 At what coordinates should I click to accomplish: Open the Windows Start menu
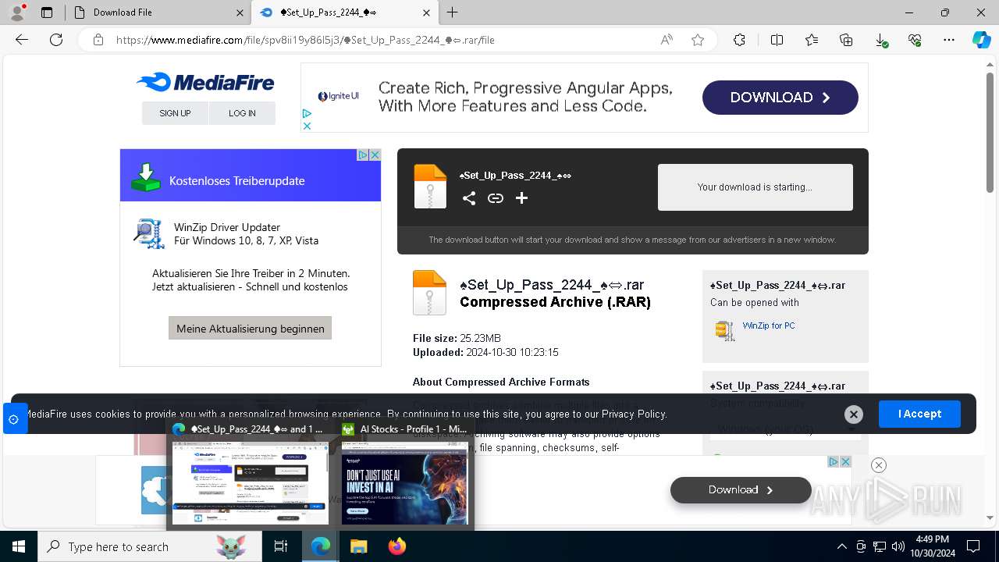[x=19, y=546]
